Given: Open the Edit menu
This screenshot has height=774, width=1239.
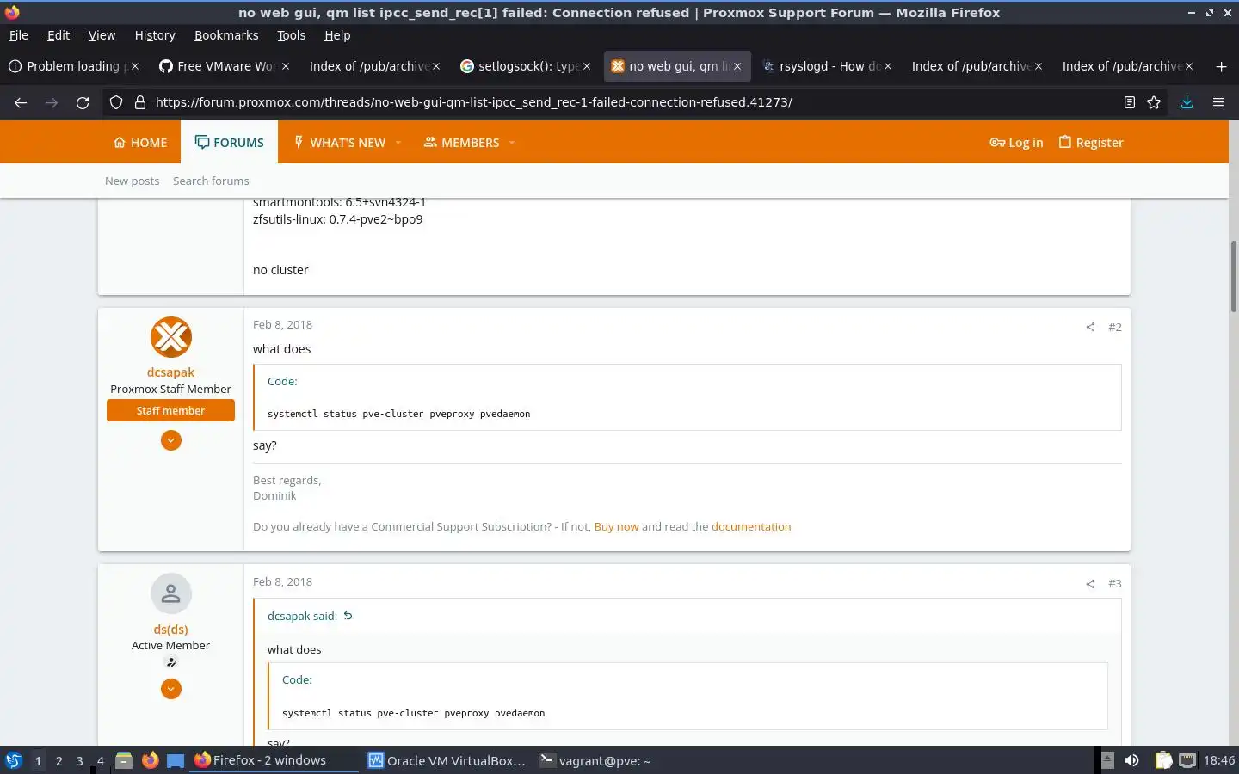Looking at the screenshot, I should 59,35.
